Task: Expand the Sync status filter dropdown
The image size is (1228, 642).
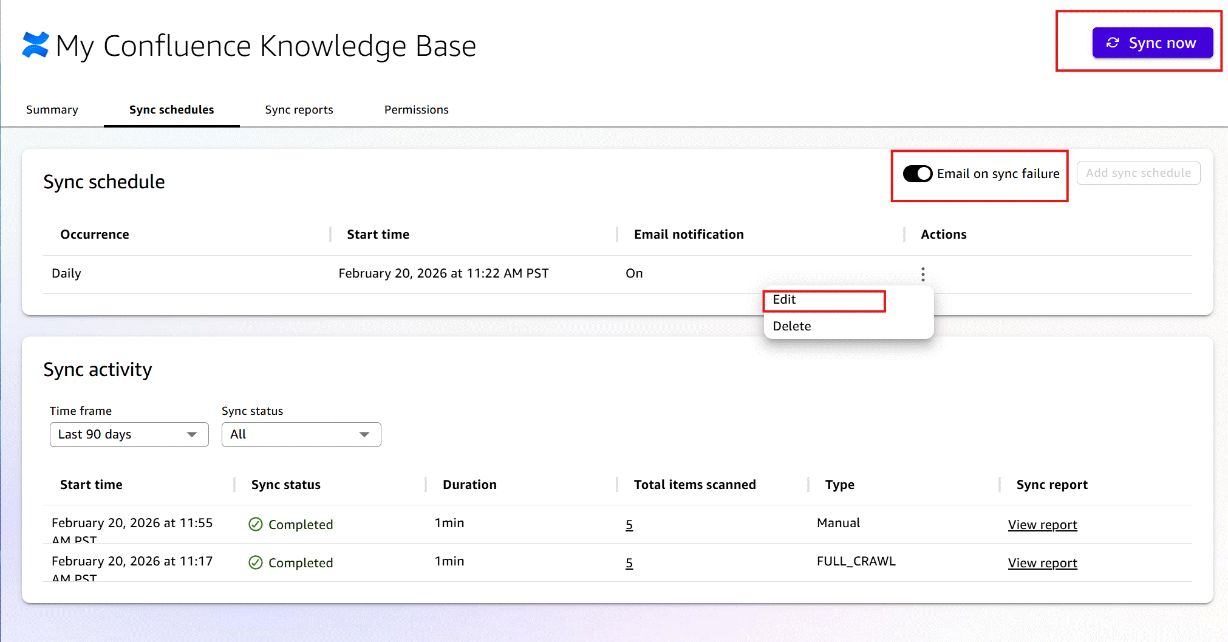Action: coord(301,434)
